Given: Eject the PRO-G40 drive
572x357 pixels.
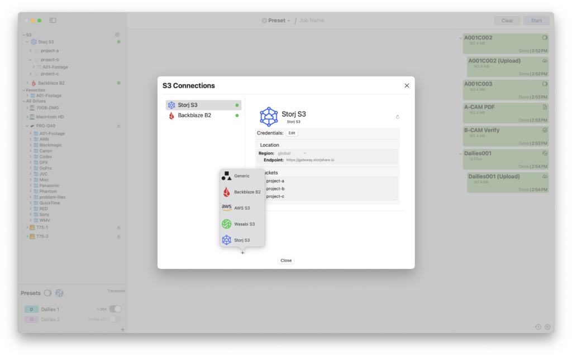Looking at the screenshot, I should coord(118,126).
